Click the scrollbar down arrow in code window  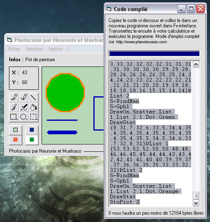pos(196,203)
